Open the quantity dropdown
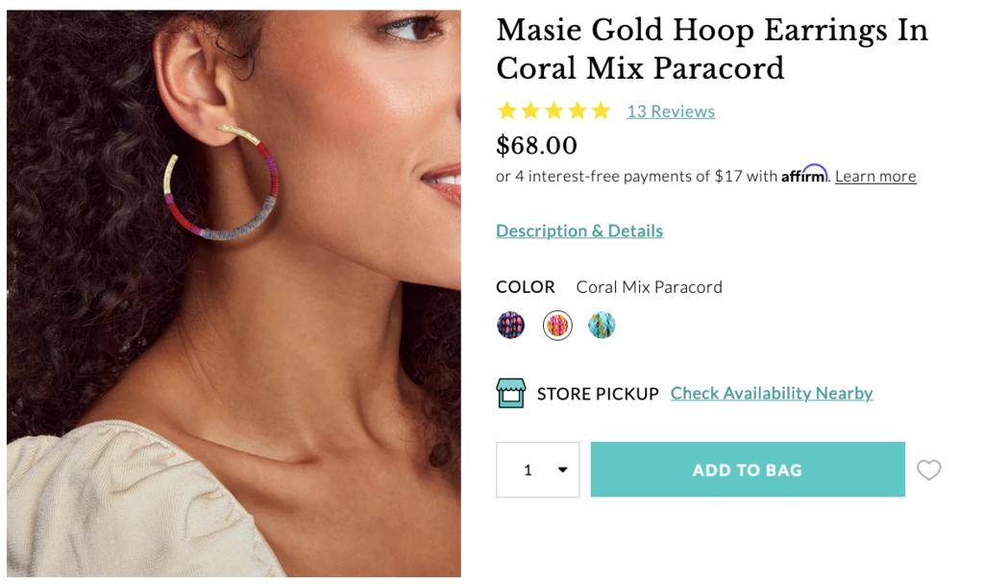 pyautogui.click(x=538, y=470)
